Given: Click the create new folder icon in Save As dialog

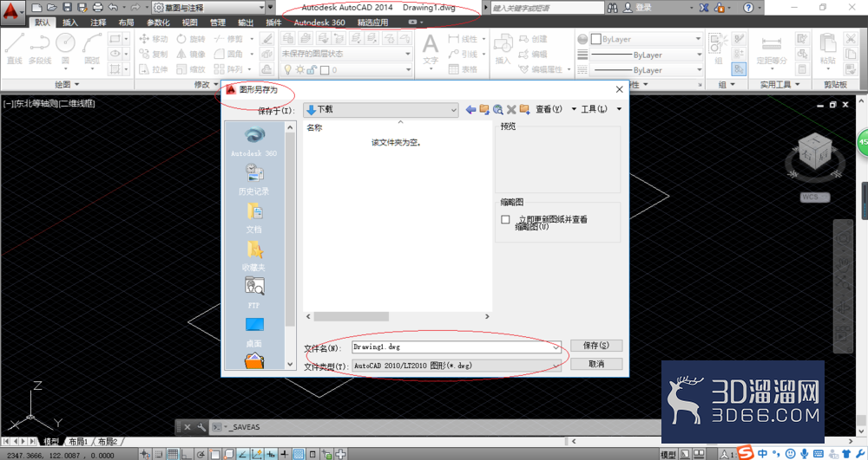Looking at the screenshot, I should click(x=524, y=109).
